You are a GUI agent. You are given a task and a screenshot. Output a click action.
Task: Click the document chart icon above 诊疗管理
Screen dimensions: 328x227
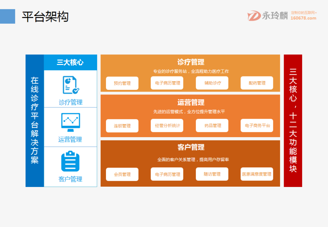[x=71, y=85]
